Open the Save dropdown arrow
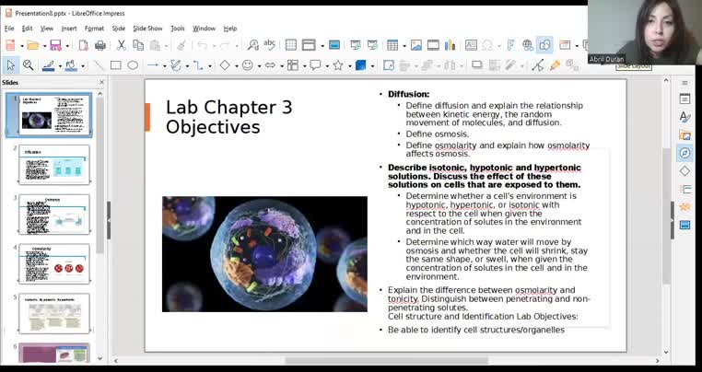The height and width of the screenshot is (372, 702). 67,46
